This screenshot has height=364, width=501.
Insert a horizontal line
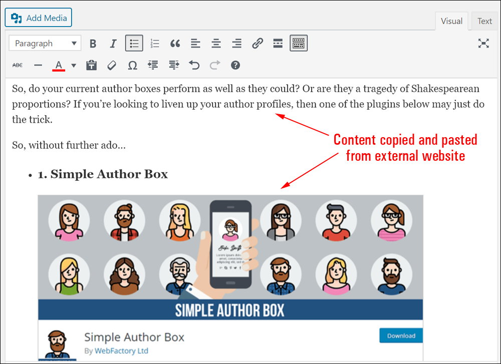(x=38, y=65)
